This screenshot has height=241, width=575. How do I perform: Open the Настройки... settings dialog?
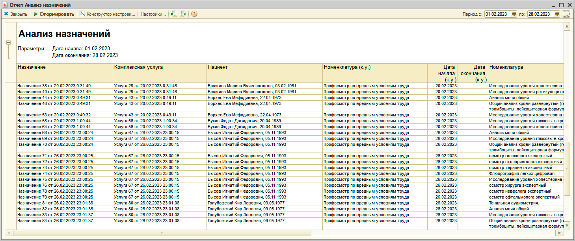(153, 14)
